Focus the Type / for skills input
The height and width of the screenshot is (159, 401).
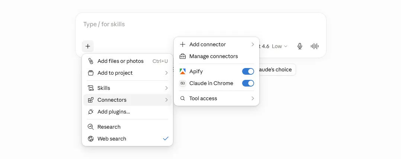tap(201, 24)
